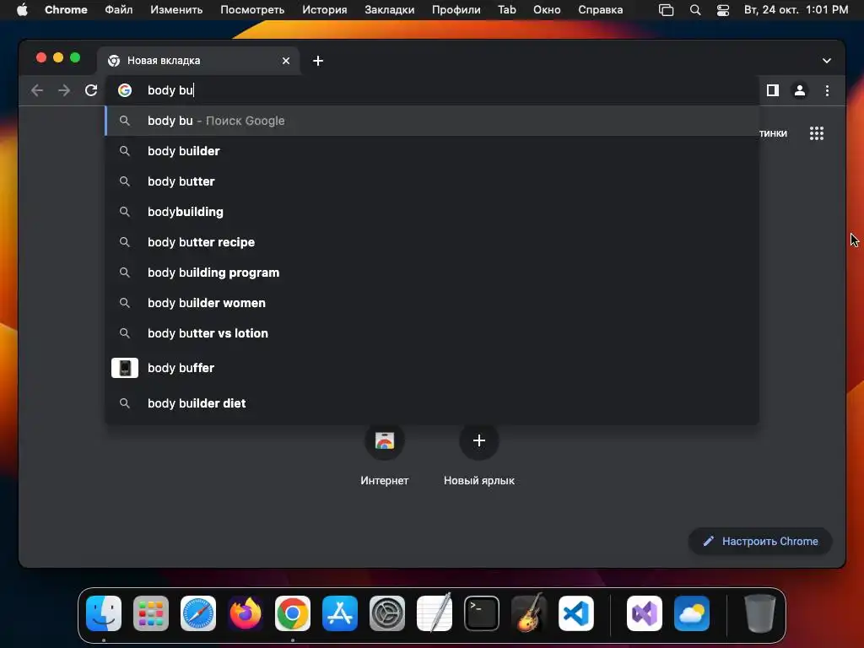This screenshot has width=864, height=648.
Task: Open the Weather app from Dock
Action: [692, 613]
